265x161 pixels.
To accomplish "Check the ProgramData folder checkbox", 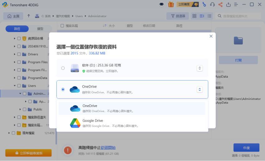I will click(x=19, y=78).
